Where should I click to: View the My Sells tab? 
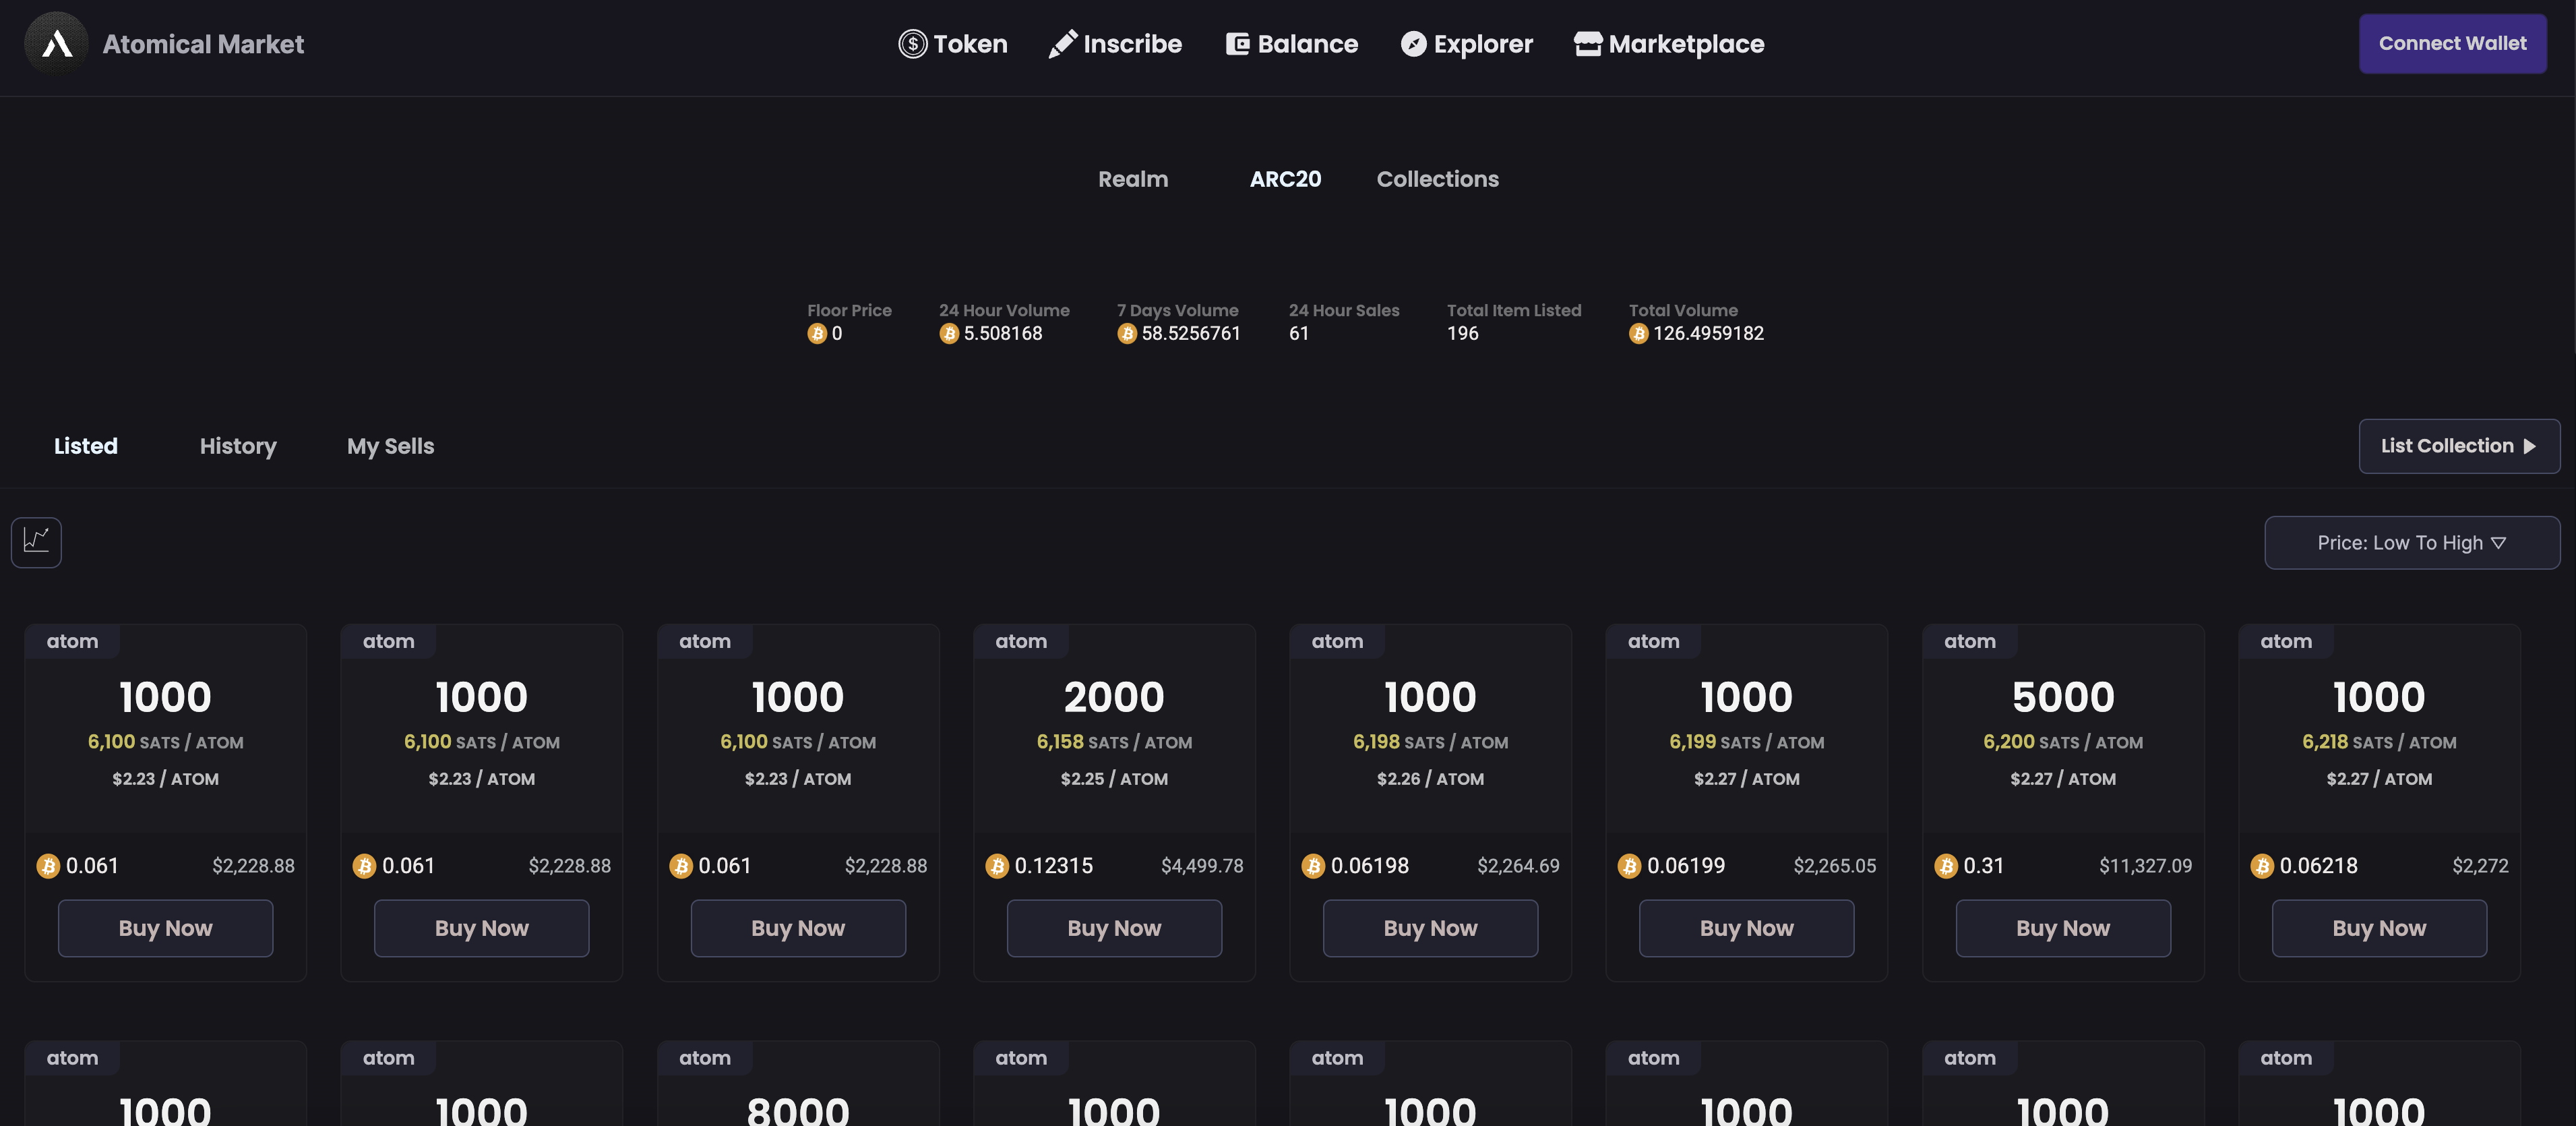click(390, 446)
